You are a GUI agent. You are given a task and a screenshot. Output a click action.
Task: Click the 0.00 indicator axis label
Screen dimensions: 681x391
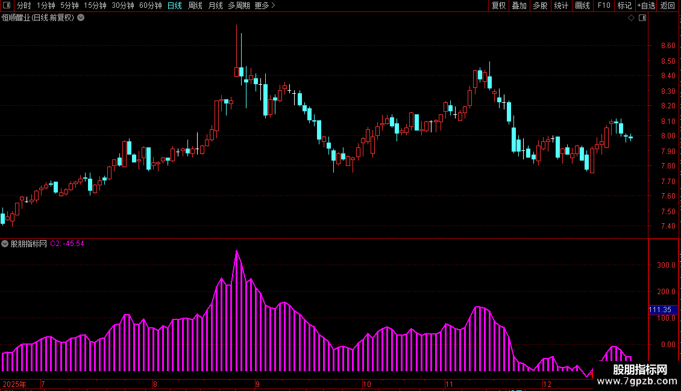coord(668,344)
